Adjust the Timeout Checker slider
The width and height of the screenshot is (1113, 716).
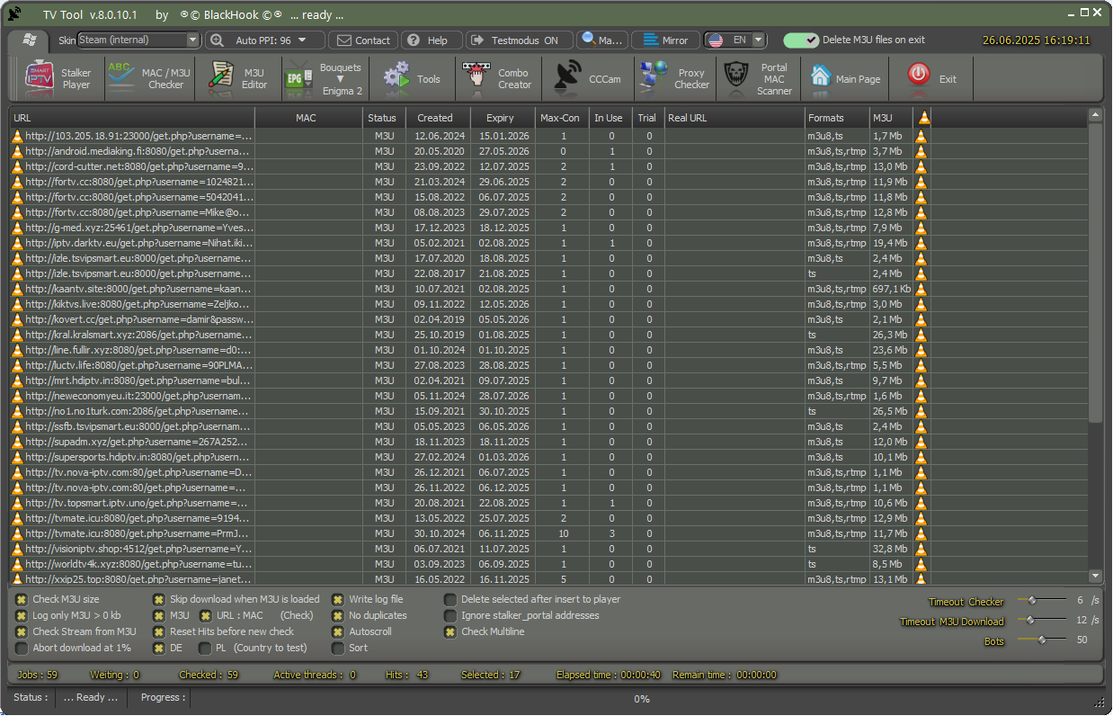click(x=1041, y=601)
